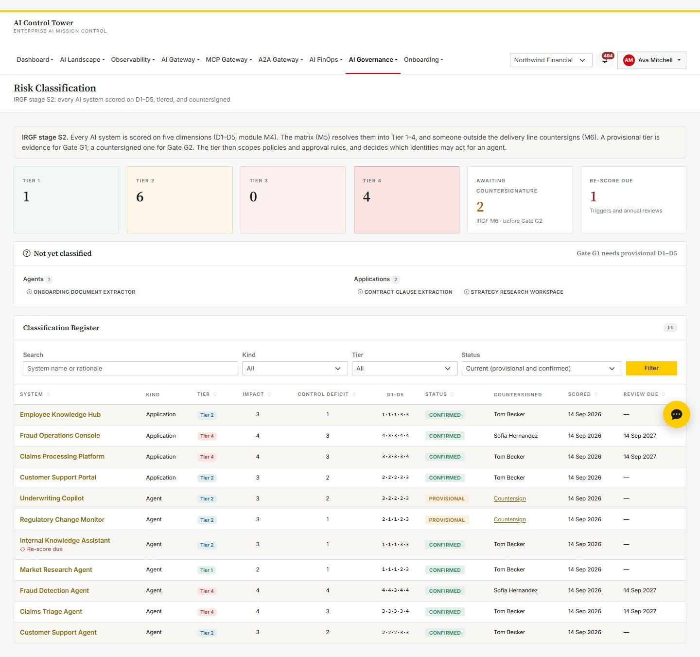Click the yellow Filter button
The height and width of the screenshot is (657, 700).
click(651, 368)
